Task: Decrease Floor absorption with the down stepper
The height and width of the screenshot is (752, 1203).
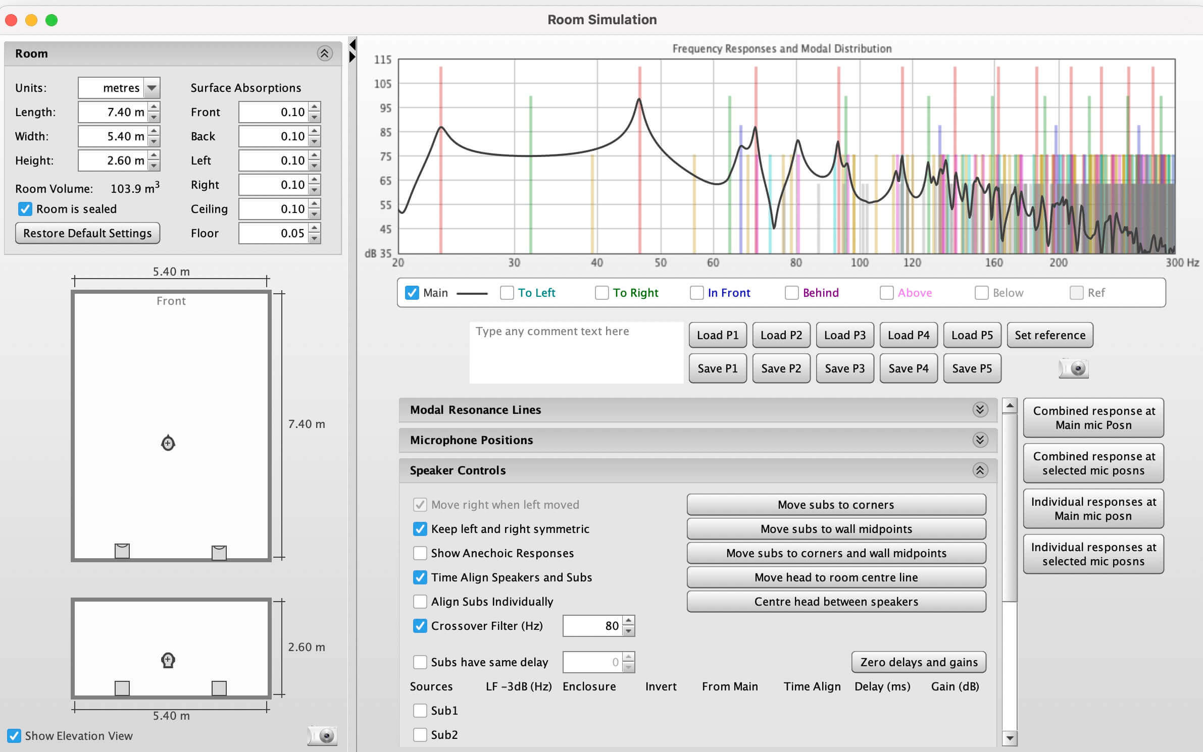Action: (315, 239)
